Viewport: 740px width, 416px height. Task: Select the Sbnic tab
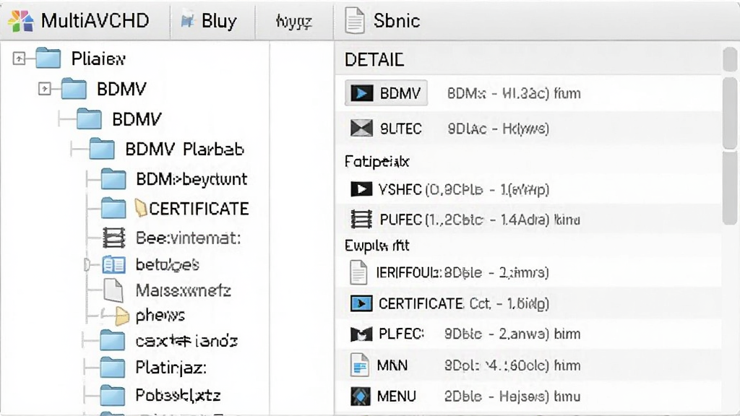pyautogui.click(x=382, y=21)
